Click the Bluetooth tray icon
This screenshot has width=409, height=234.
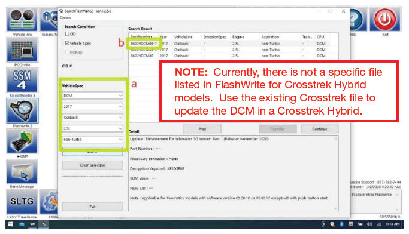tap(341, 224)
